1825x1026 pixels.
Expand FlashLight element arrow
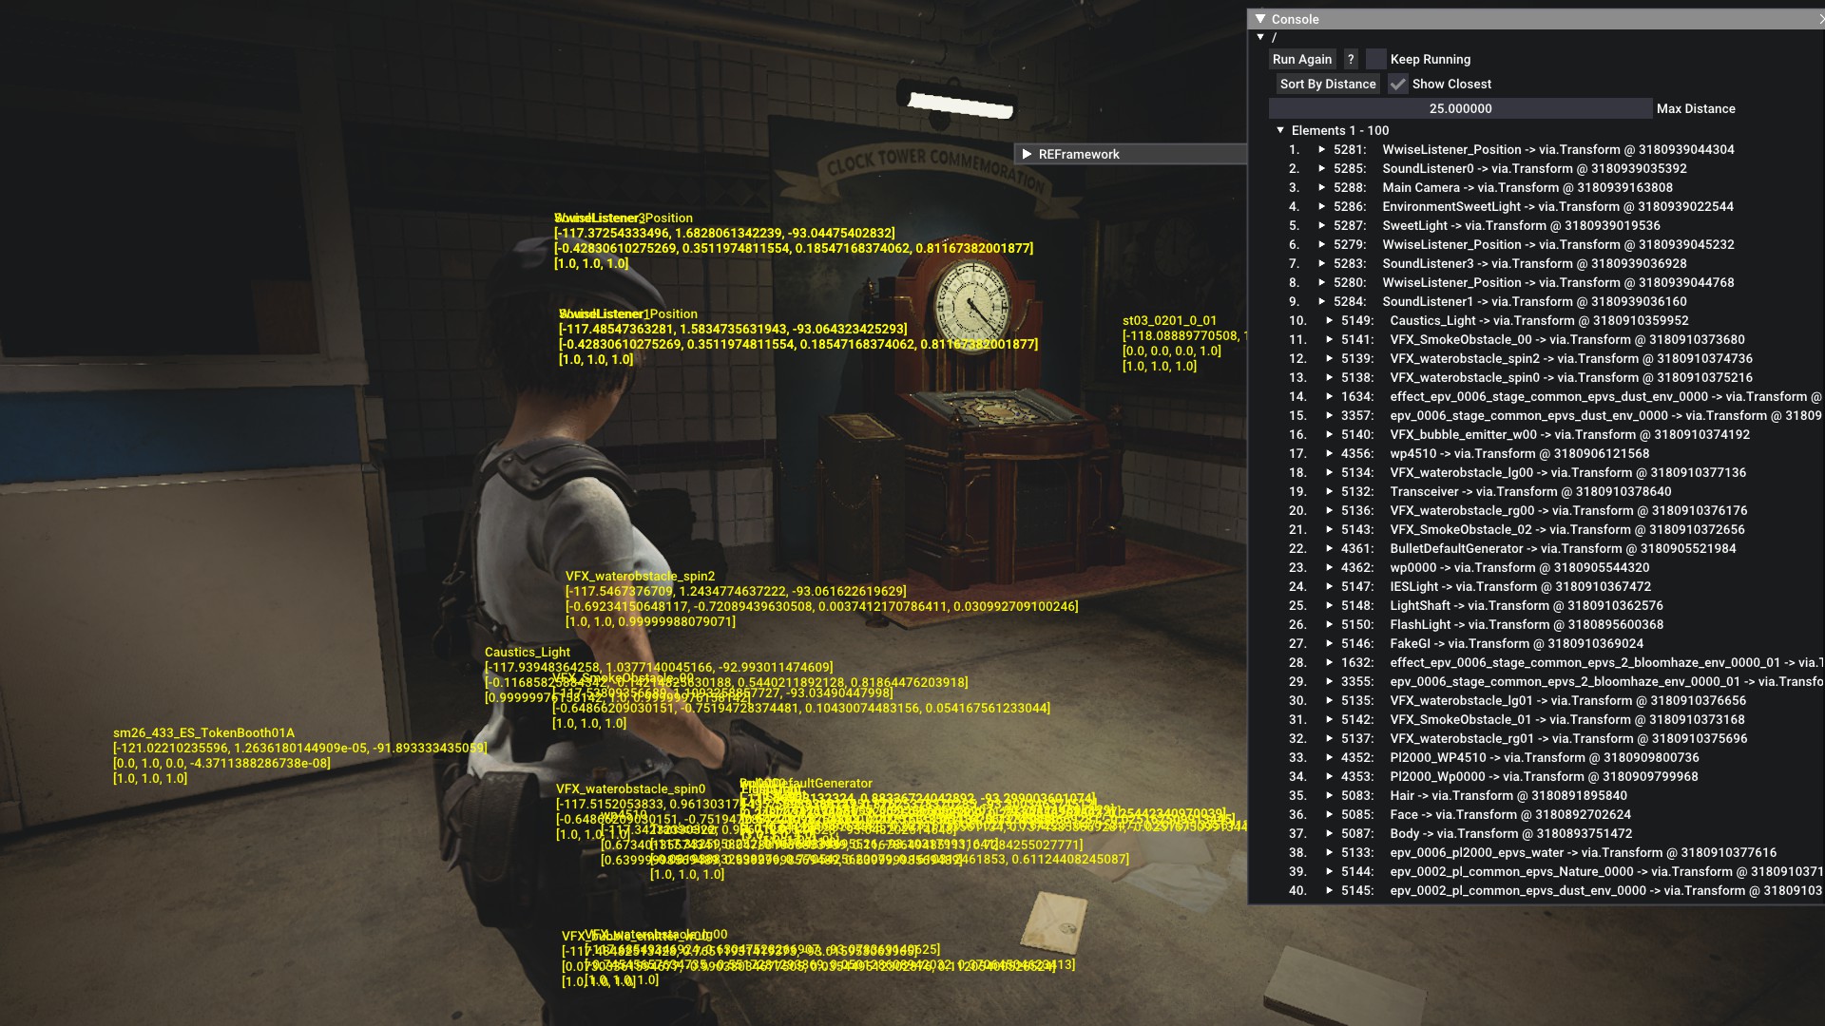pos(1330,625)
